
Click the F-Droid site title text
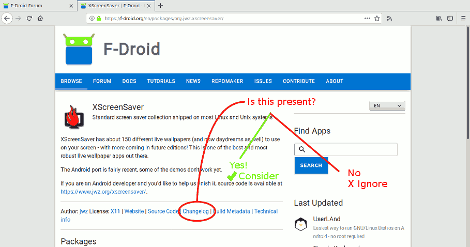[131, 49]
